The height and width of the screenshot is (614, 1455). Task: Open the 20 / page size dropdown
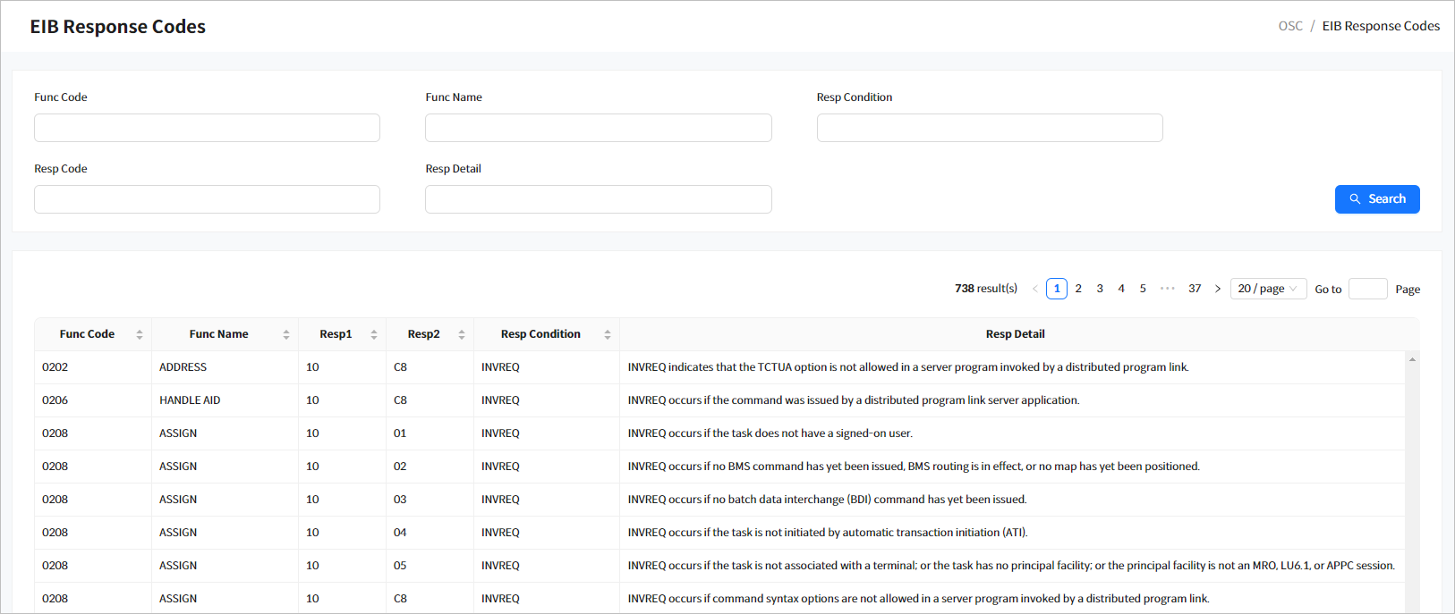coord(1267,289)
